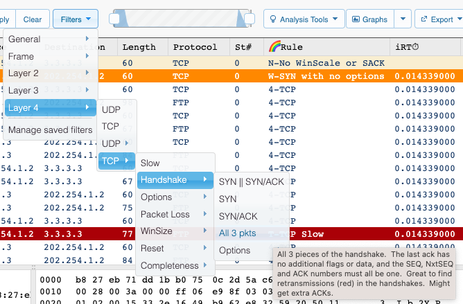Viewport: 463px width, 304px height.
Task: Open the dropdown arrow beside Graphs
Action: coord(403,19)
